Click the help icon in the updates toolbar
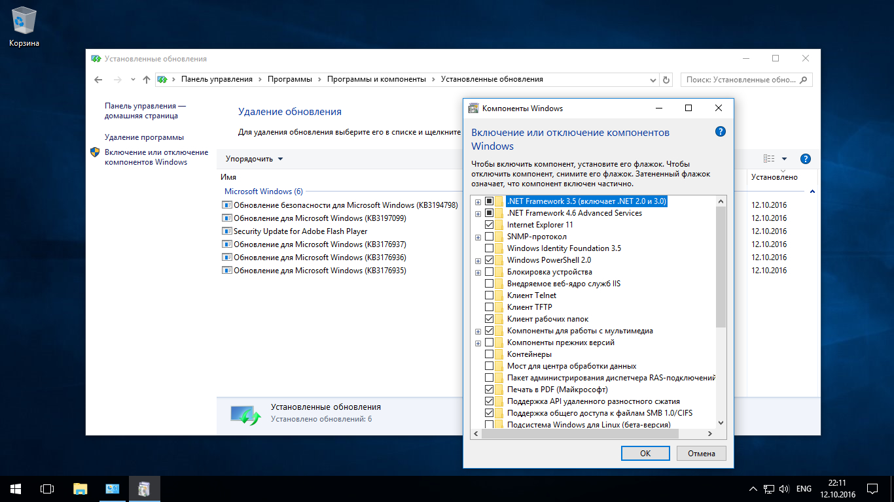This screenshot has height=502, width=894. pos(806,159)
